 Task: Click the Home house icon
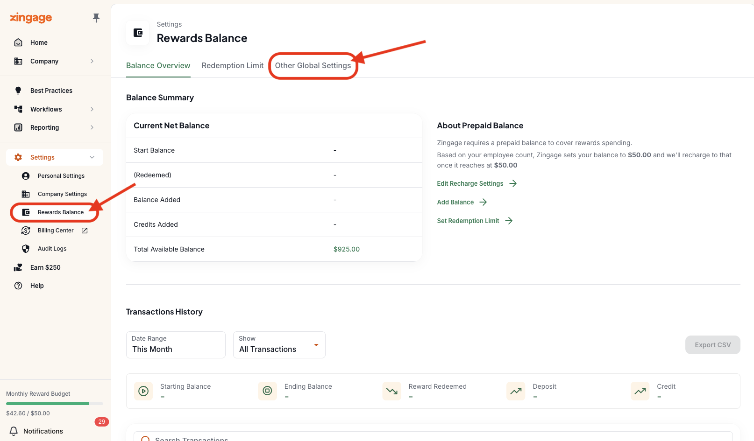coord(18,42)
